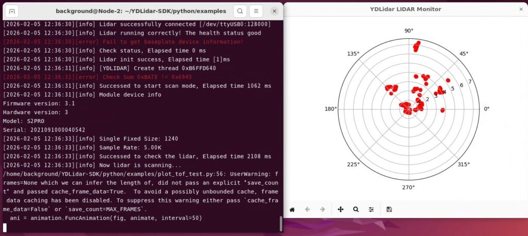Click the red point cluster near 90°
This screenshot has height=236, width=528.
pyautogui.click(x=417, y=46)
